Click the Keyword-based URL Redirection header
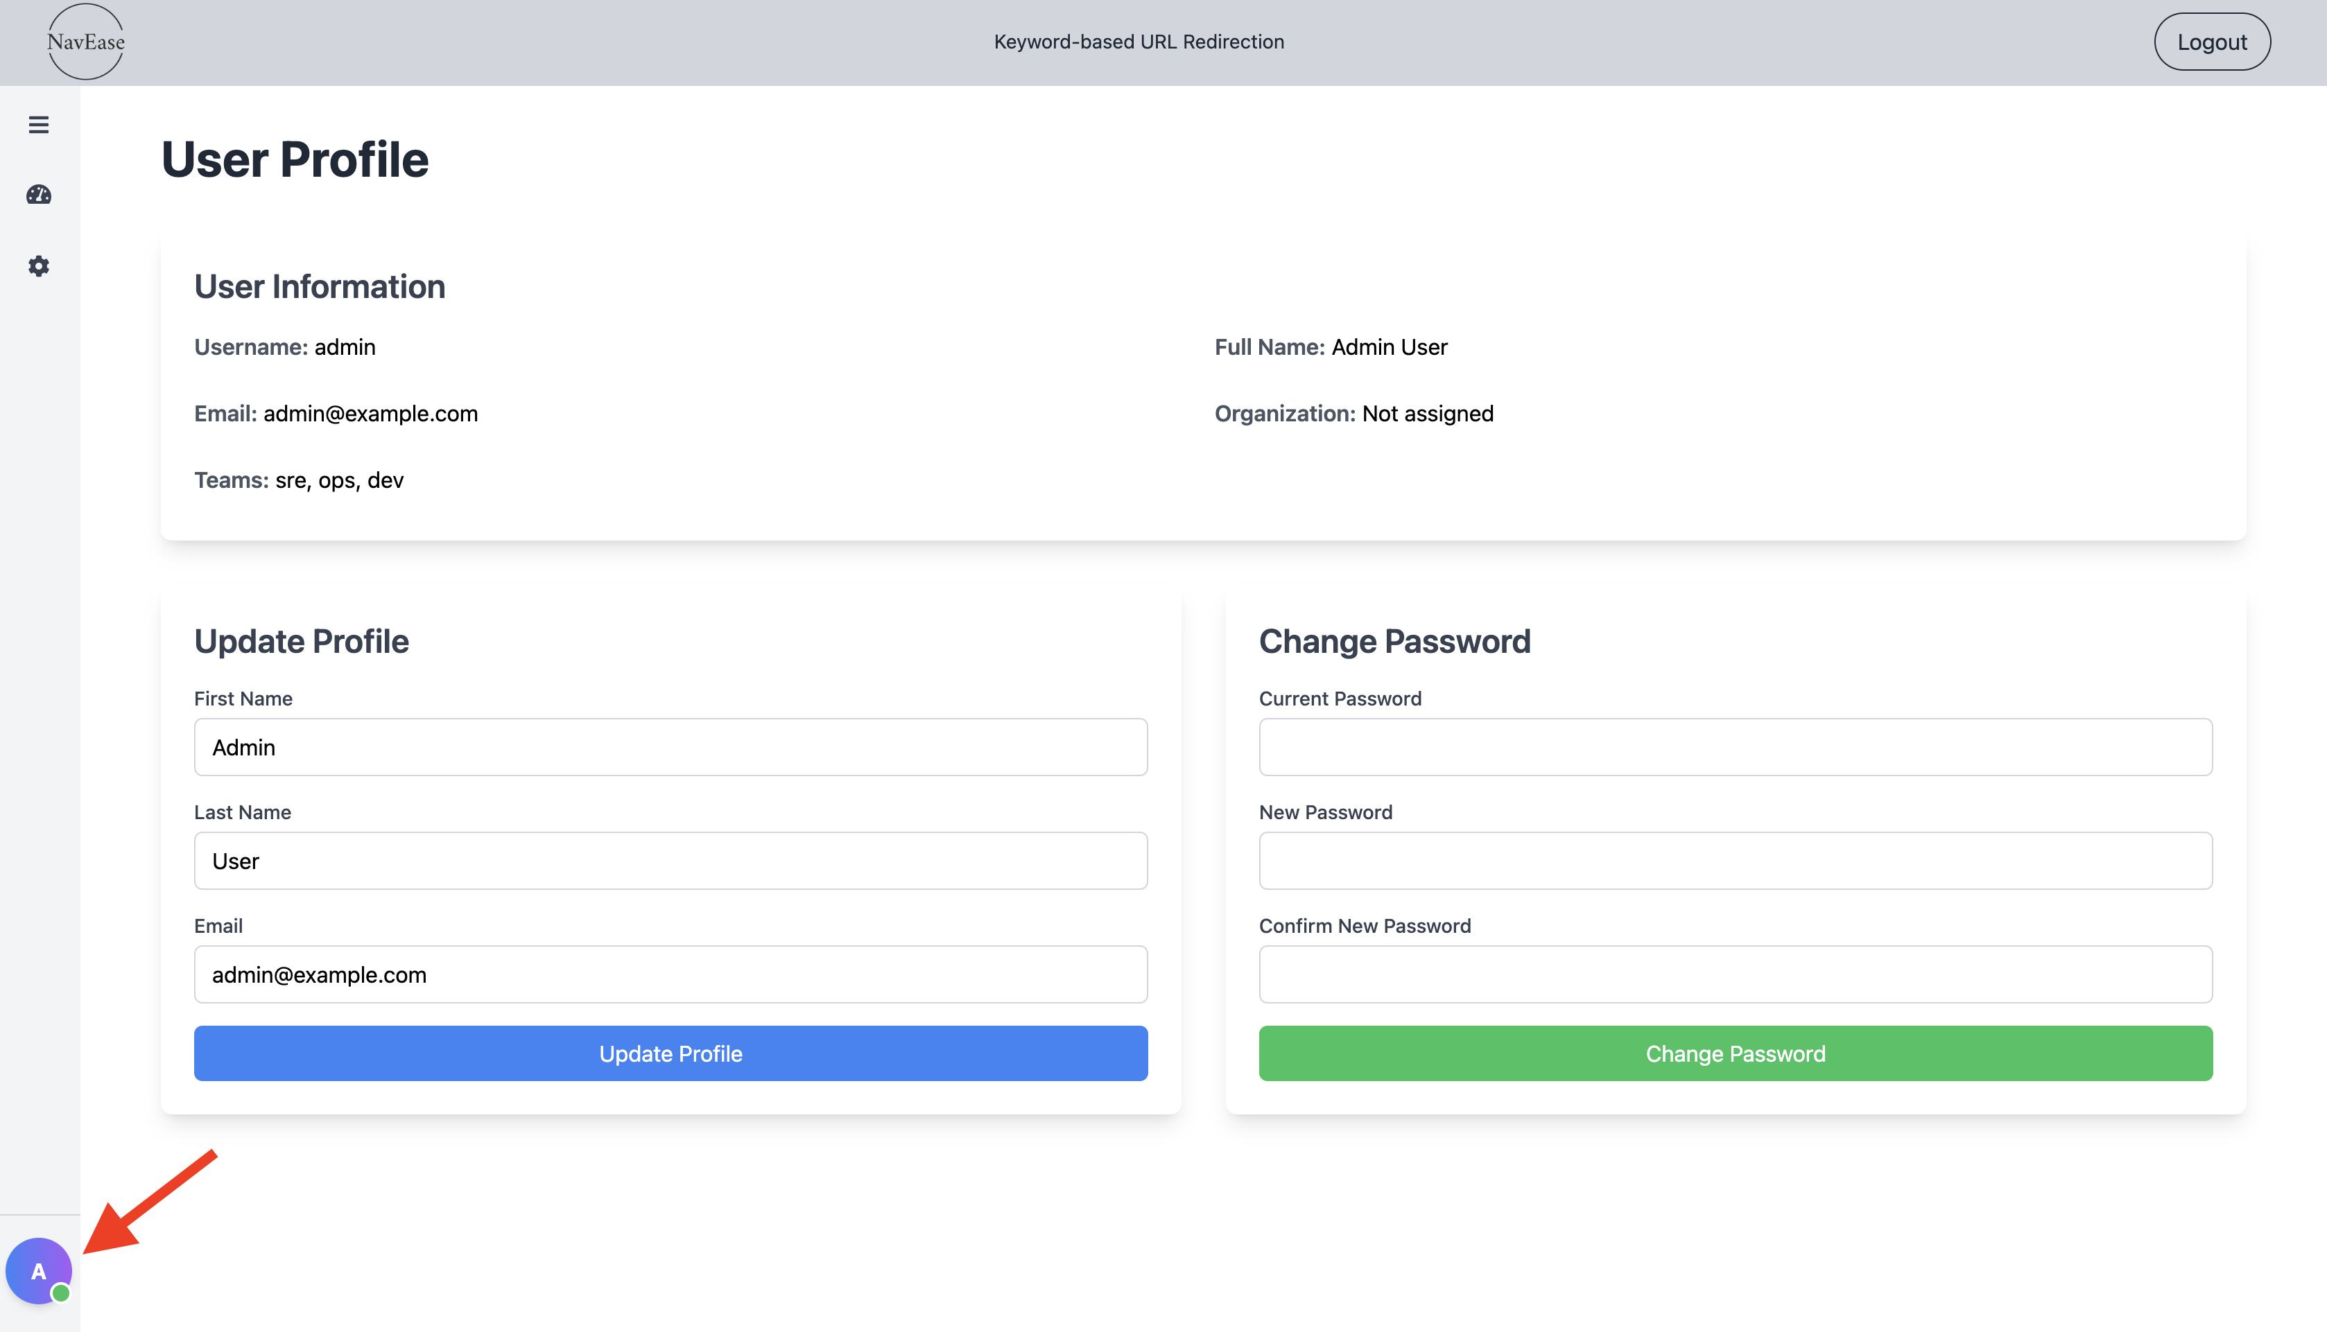This screenshot has height=1332, width=2327. click(x=1139, y=41)
